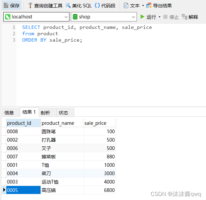
Task: Select the highlighted cell 0005
Action: pyautogui.click(x=23, y=190)
